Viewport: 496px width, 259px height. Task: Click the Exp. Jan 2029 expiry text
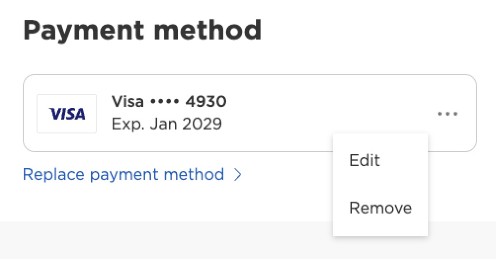[x=166, y=124]
